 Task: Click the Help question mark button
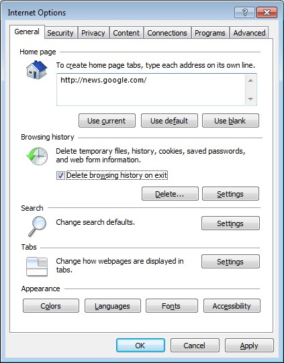244,12
